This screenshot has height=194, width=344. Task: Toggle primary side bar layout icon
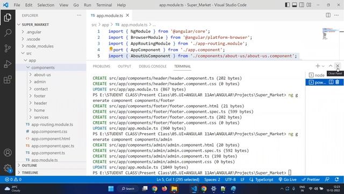pyautogui.click(x=287, y=5)
